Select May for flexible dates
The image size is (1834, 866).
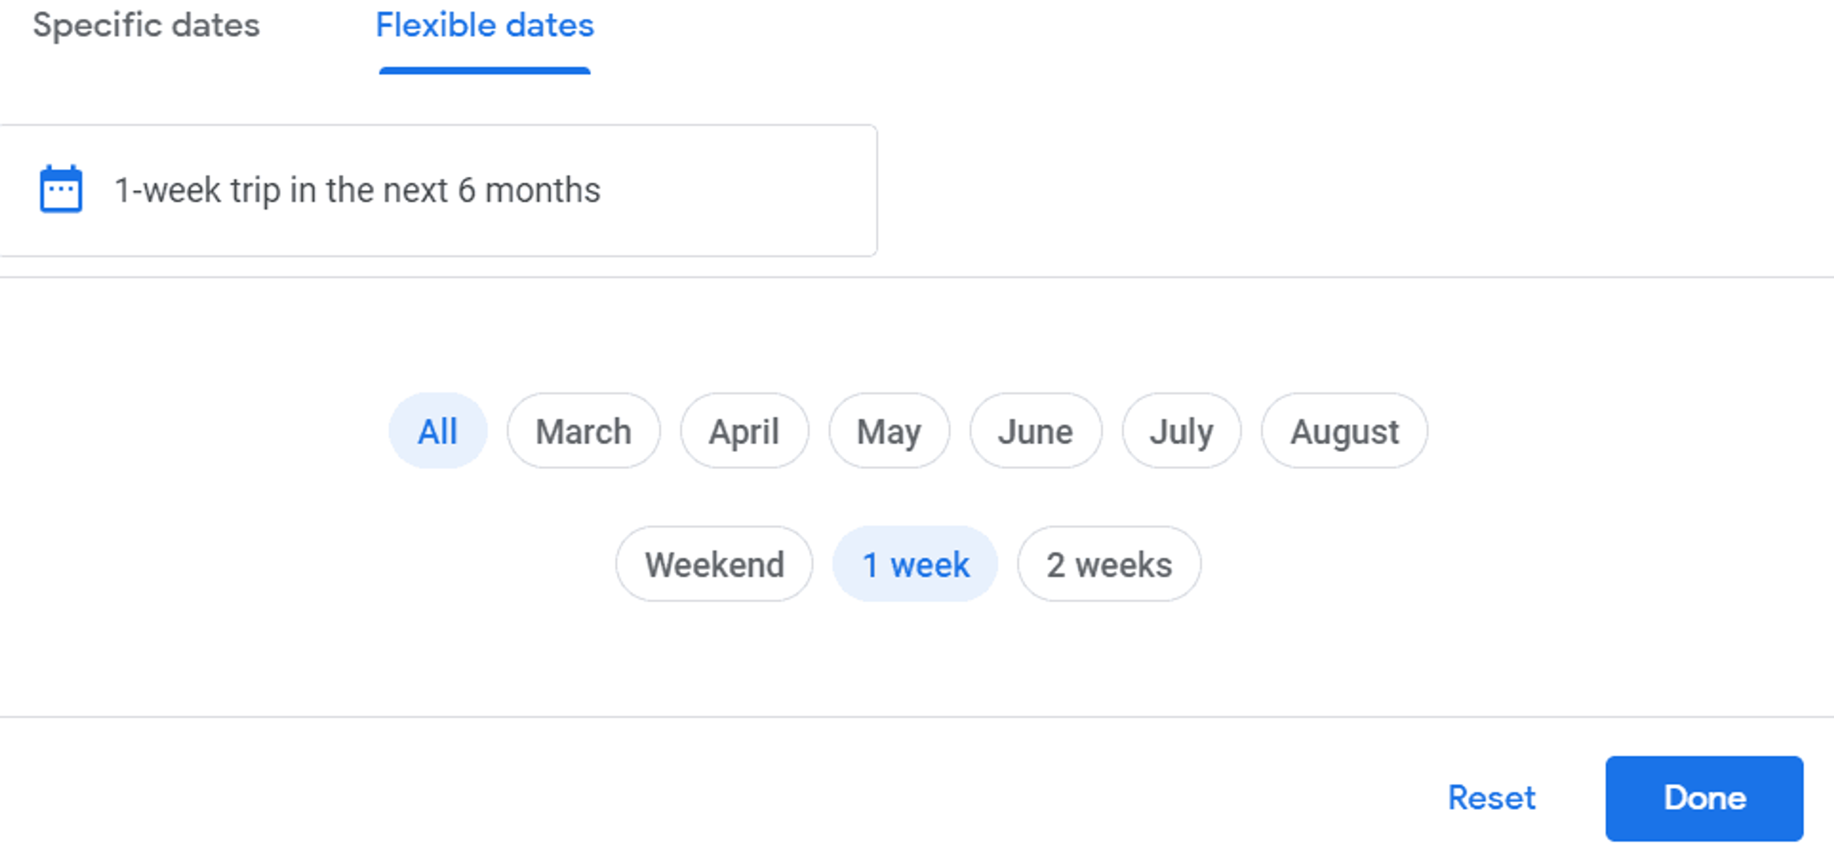point(888,431)
